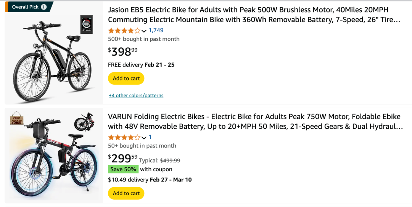Click the folded bike inset on VARUN image
This screenshot has width=412, height=207.
coord(84,121)
